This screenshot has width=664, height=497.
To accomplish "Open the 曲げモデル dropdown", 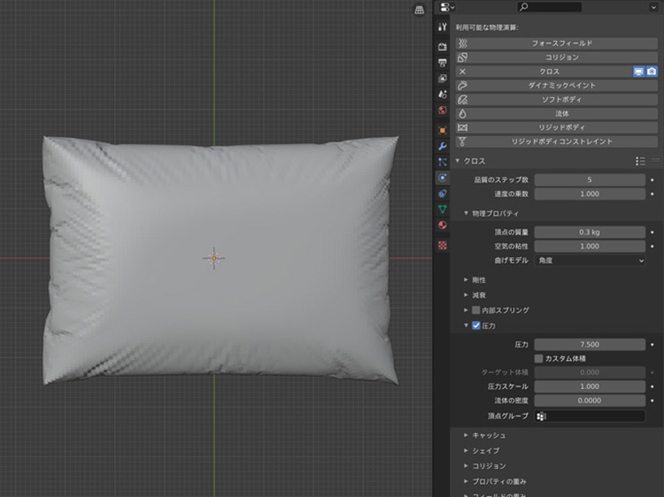I will click(x=590, y=261).
